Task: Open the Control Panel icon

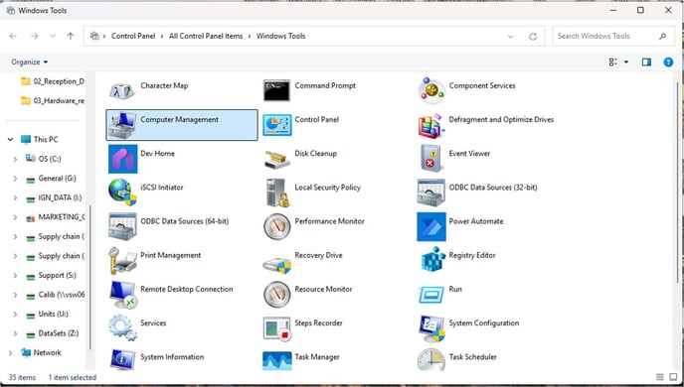Action: pyautogui.click(x=276, y=125)
